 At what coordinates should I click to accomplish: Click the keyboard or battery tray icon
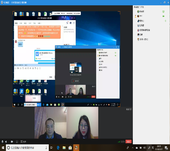(141, 148)
